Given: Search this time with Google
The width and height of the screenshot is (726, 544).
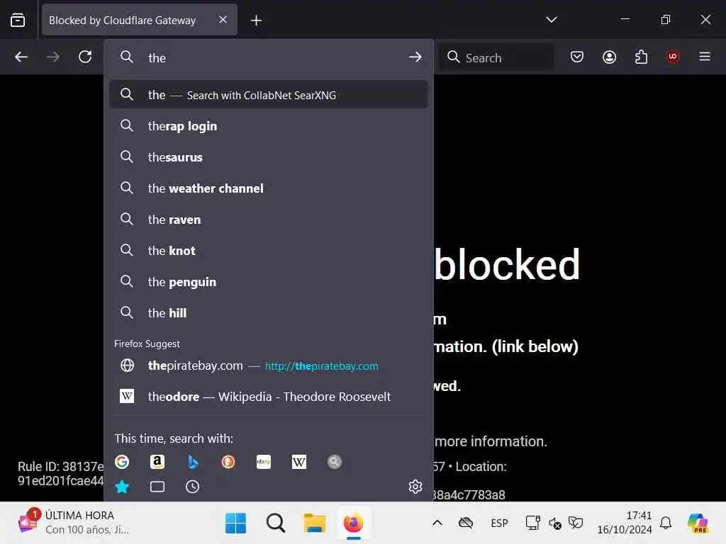Looking at the screenshot, I should (122, 462).
